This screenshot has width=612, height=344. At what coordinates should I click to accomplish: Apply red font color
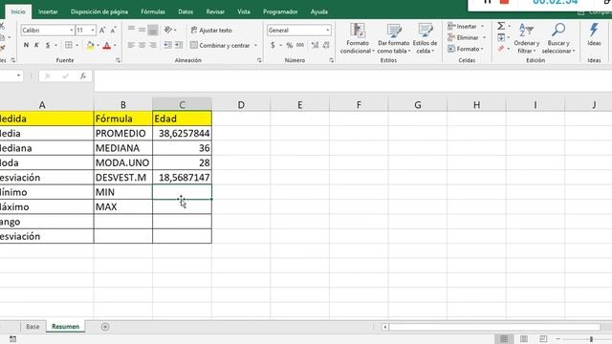(x=106, y=45)
